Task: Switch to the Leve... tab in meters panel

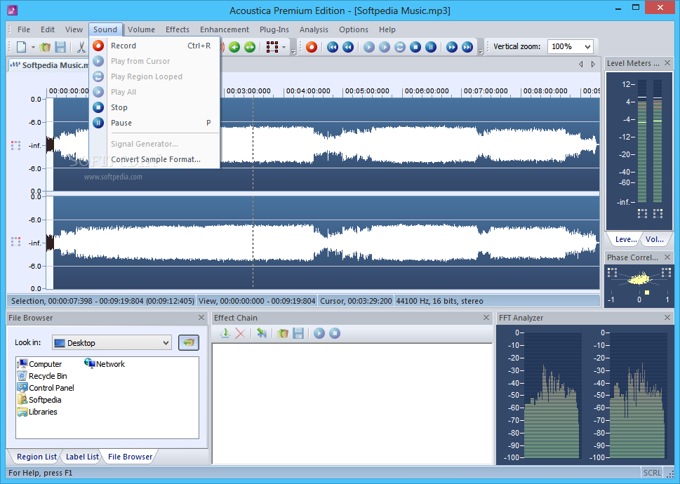Action: pyautogui.click(x=626, y=239)
